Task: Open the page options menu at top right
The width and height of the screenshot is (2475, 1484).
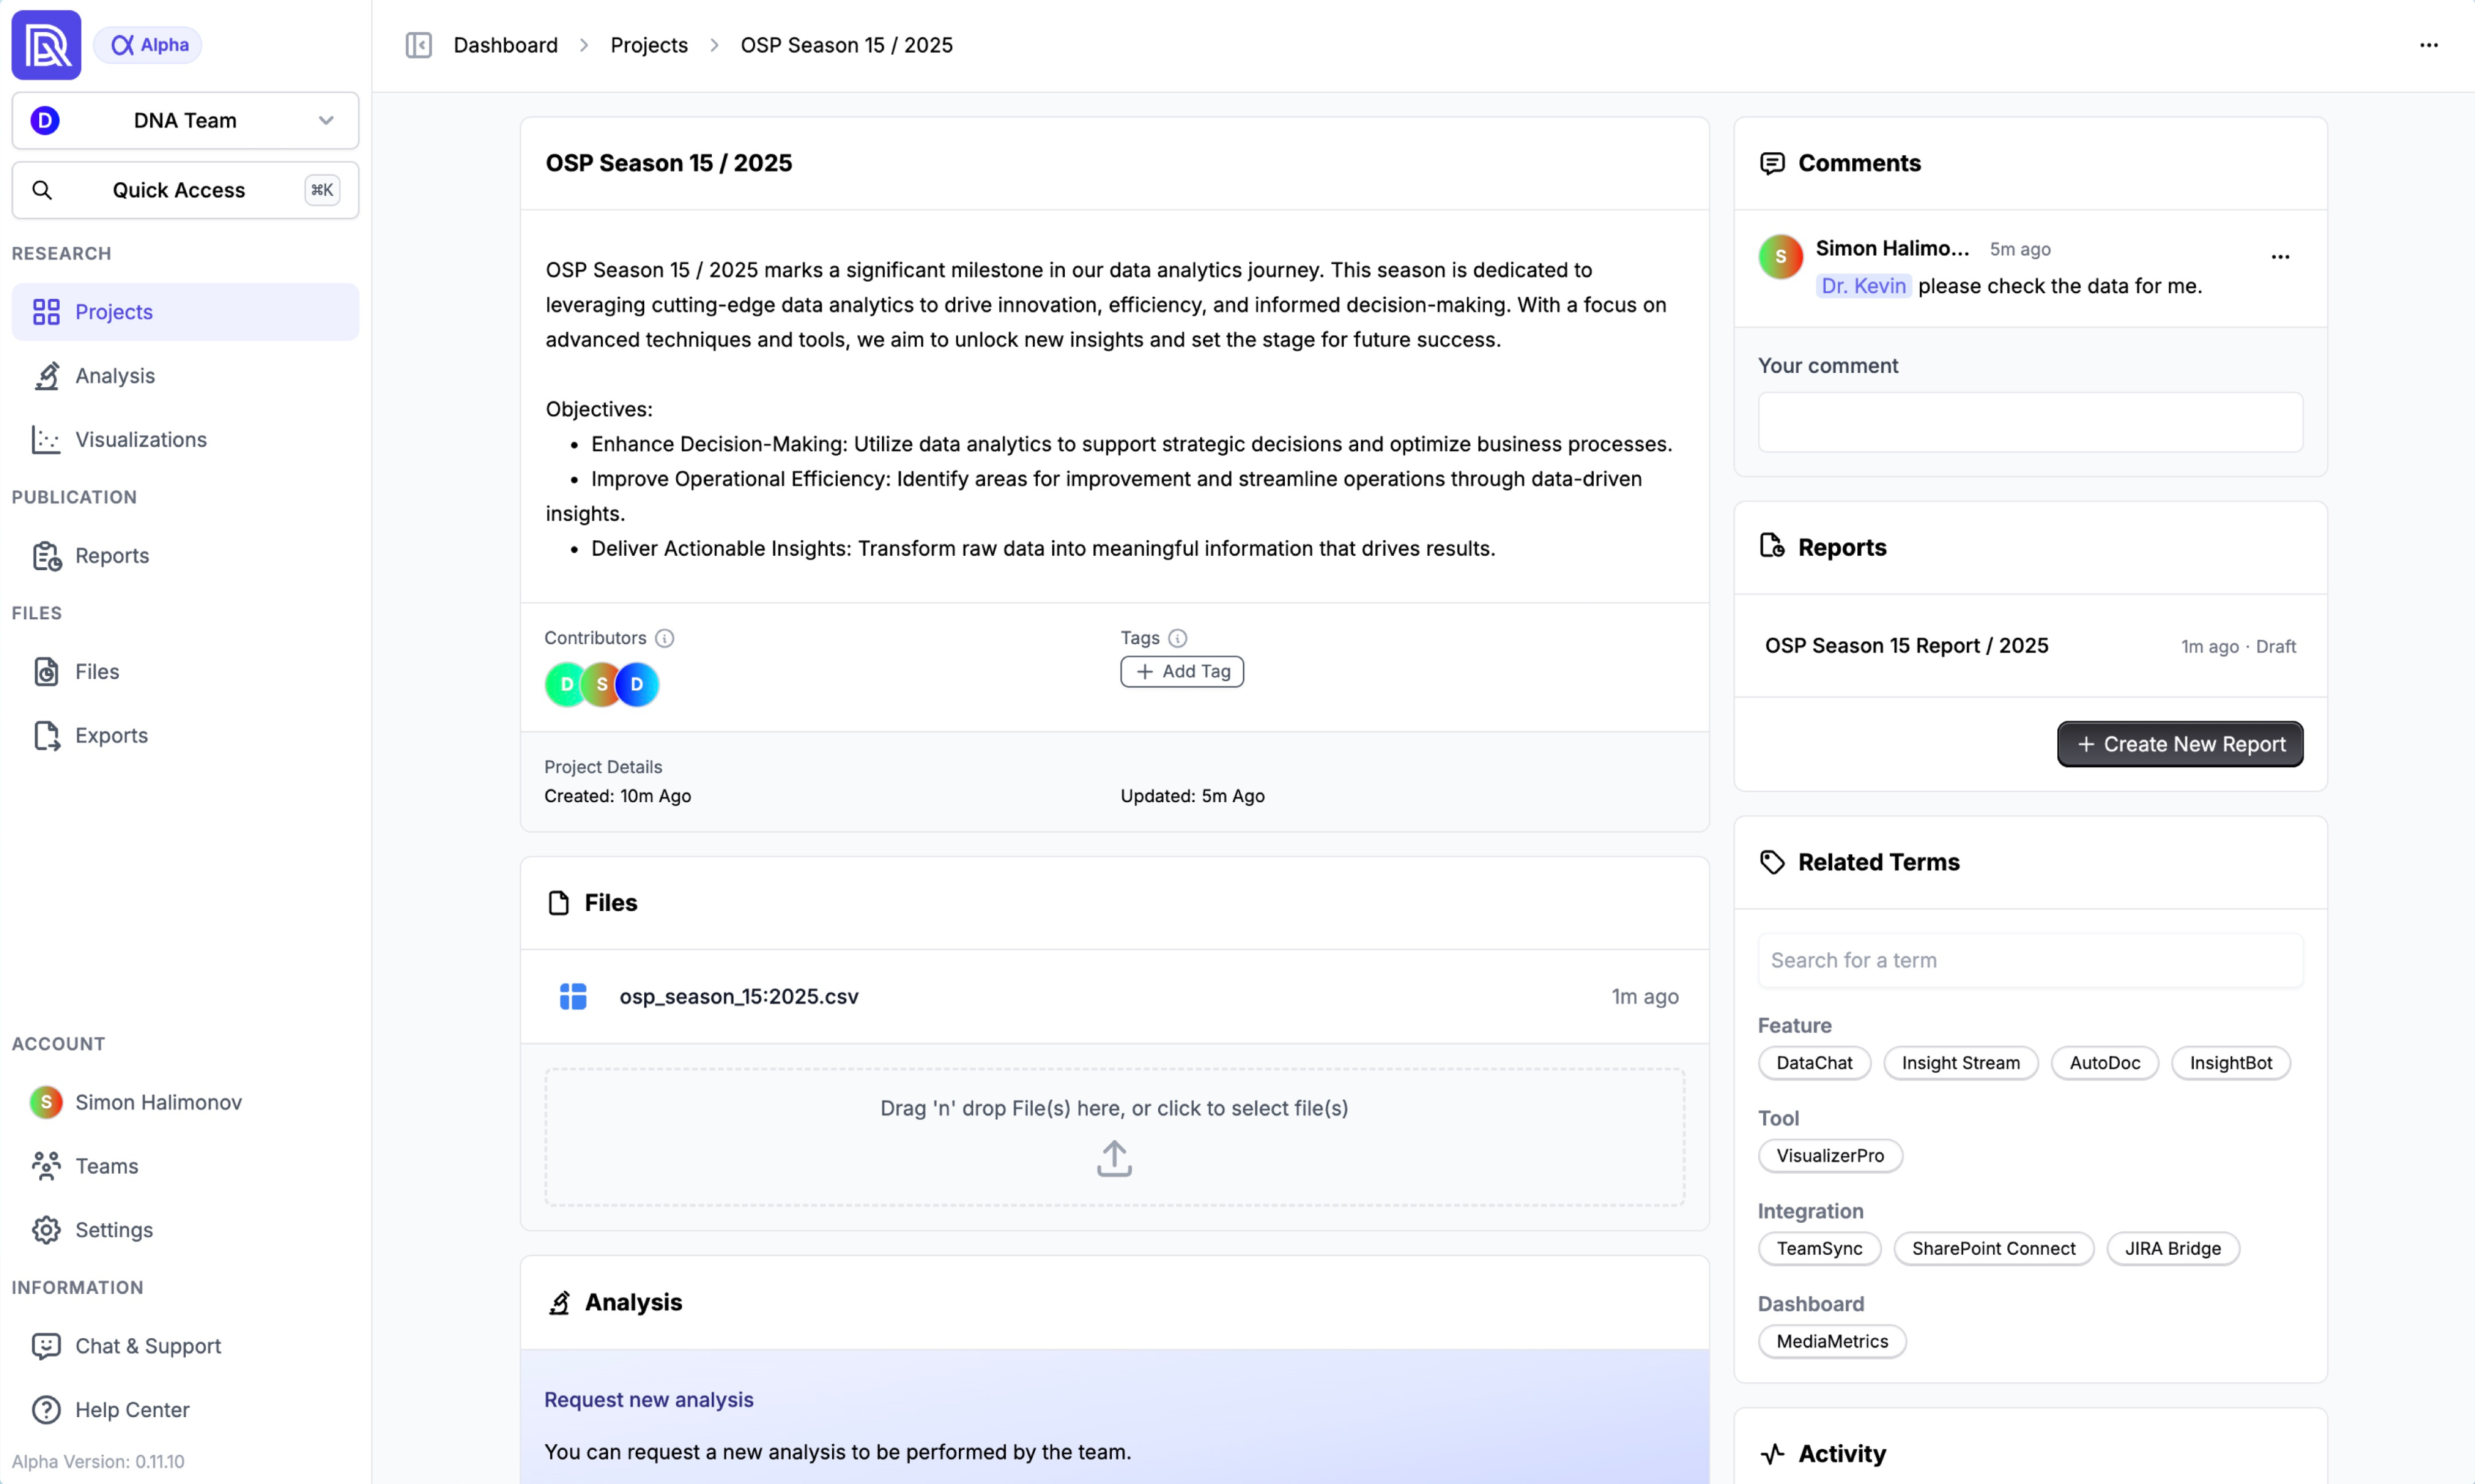Action: (x=2430, y=45)
